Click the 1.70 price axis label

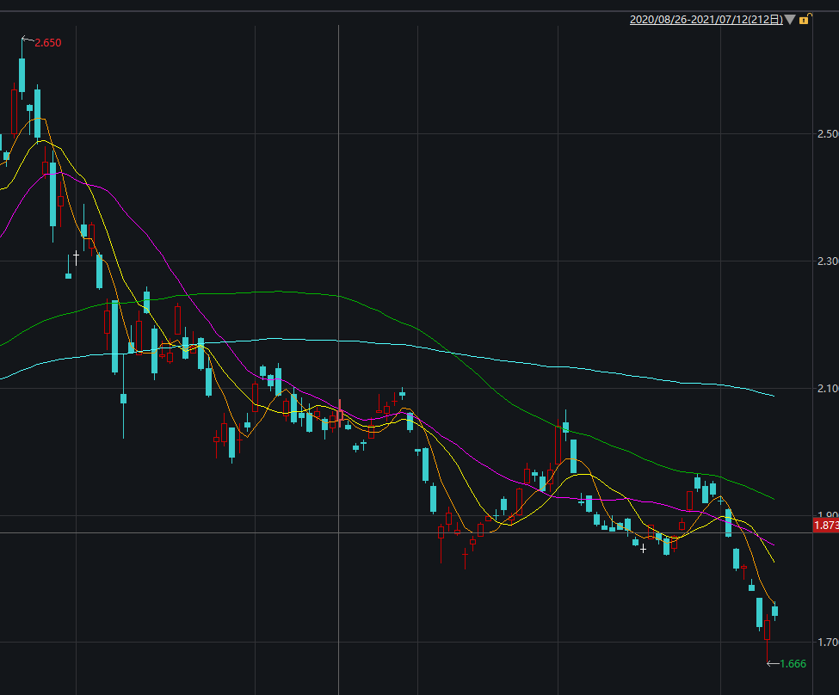(x=827, y=643)
